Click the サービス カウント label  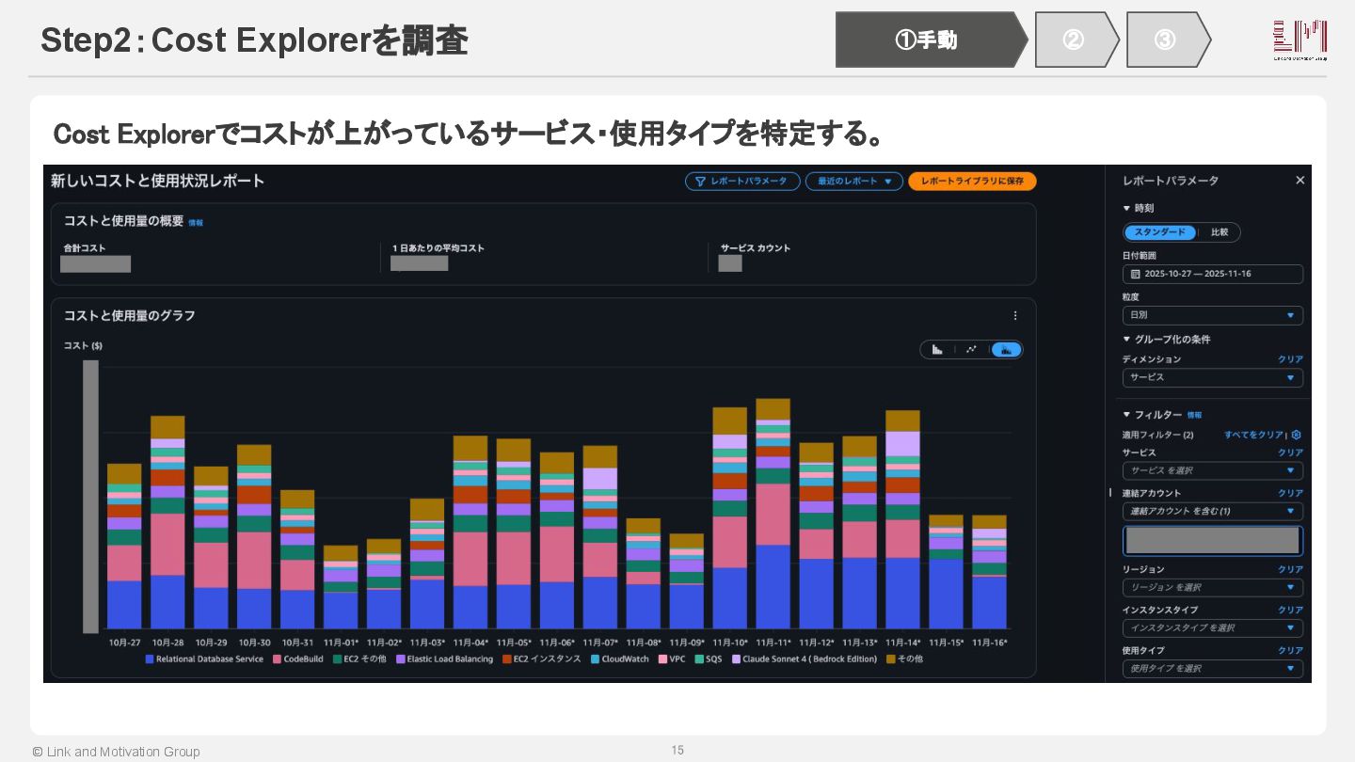[x=756, y=248]
